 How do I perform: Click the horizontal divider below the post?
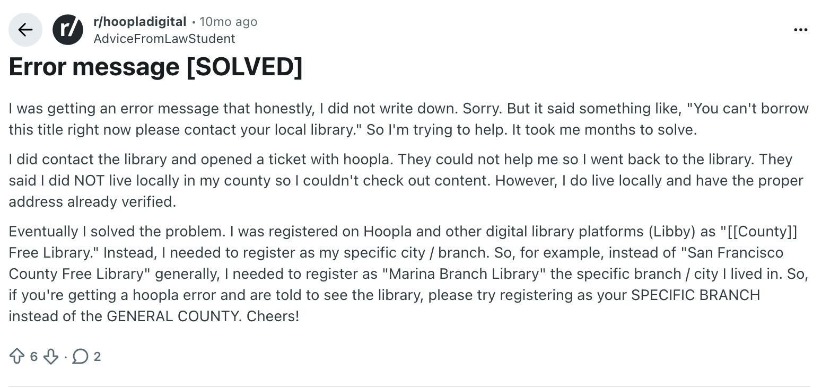click(x=419, y=384)
